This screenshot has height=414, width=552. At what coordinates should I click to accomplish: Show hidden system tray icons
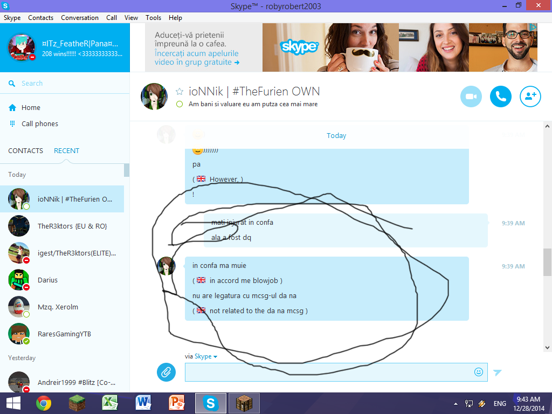456,404
